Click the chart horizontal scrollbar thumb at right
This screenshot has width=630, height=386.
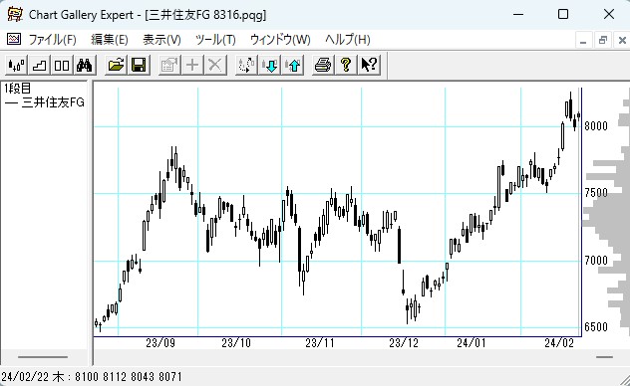tap(604, 357)
